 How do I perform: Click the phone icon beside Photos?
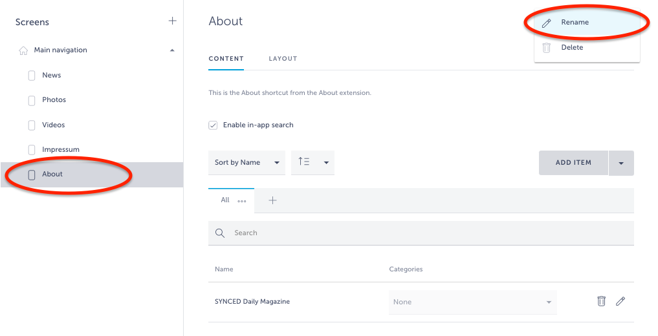pyautogui.click(x=32, y=101)
